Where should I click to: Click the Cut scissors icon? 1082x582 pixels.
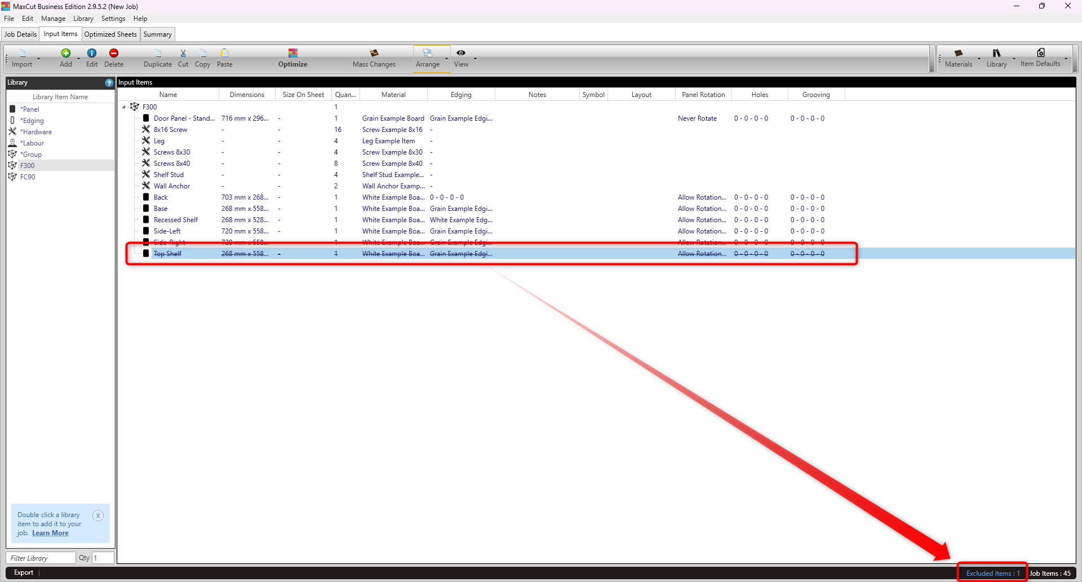tap(183, 53)
